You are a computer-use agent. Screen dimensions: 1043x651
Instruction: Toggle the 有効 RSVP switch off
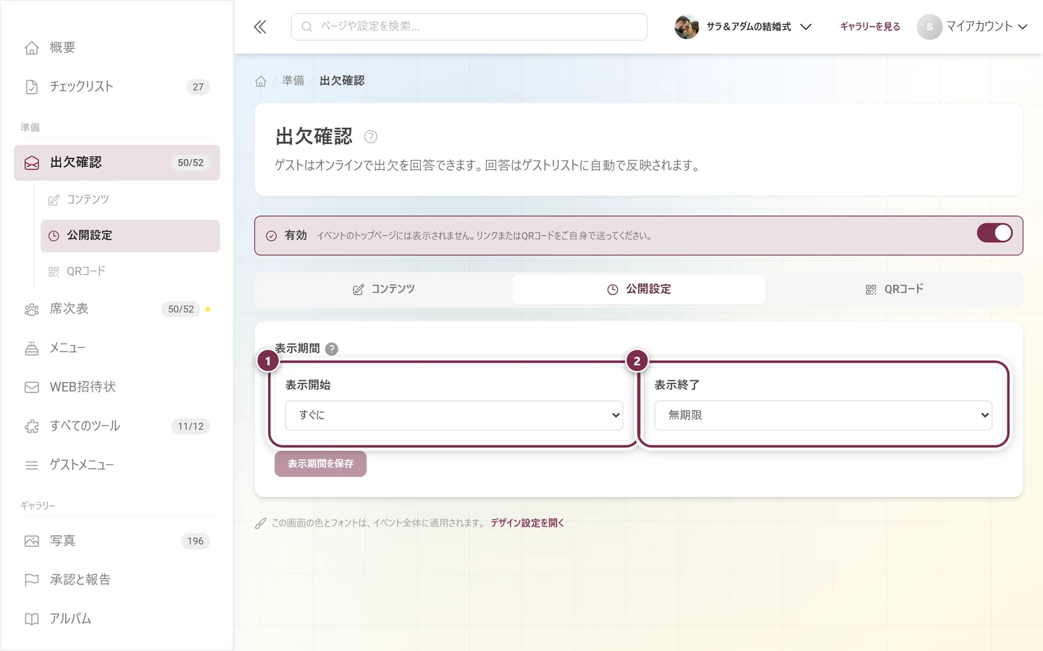(994, 233)
